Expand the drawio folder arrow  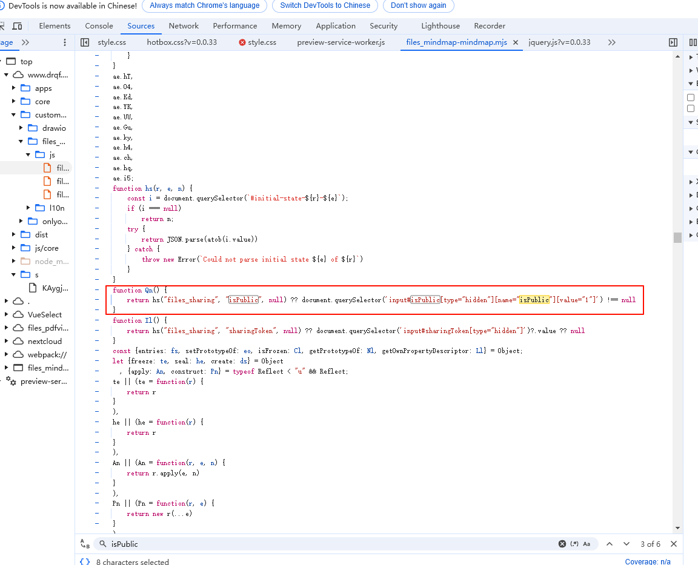(x=21, y=128)
